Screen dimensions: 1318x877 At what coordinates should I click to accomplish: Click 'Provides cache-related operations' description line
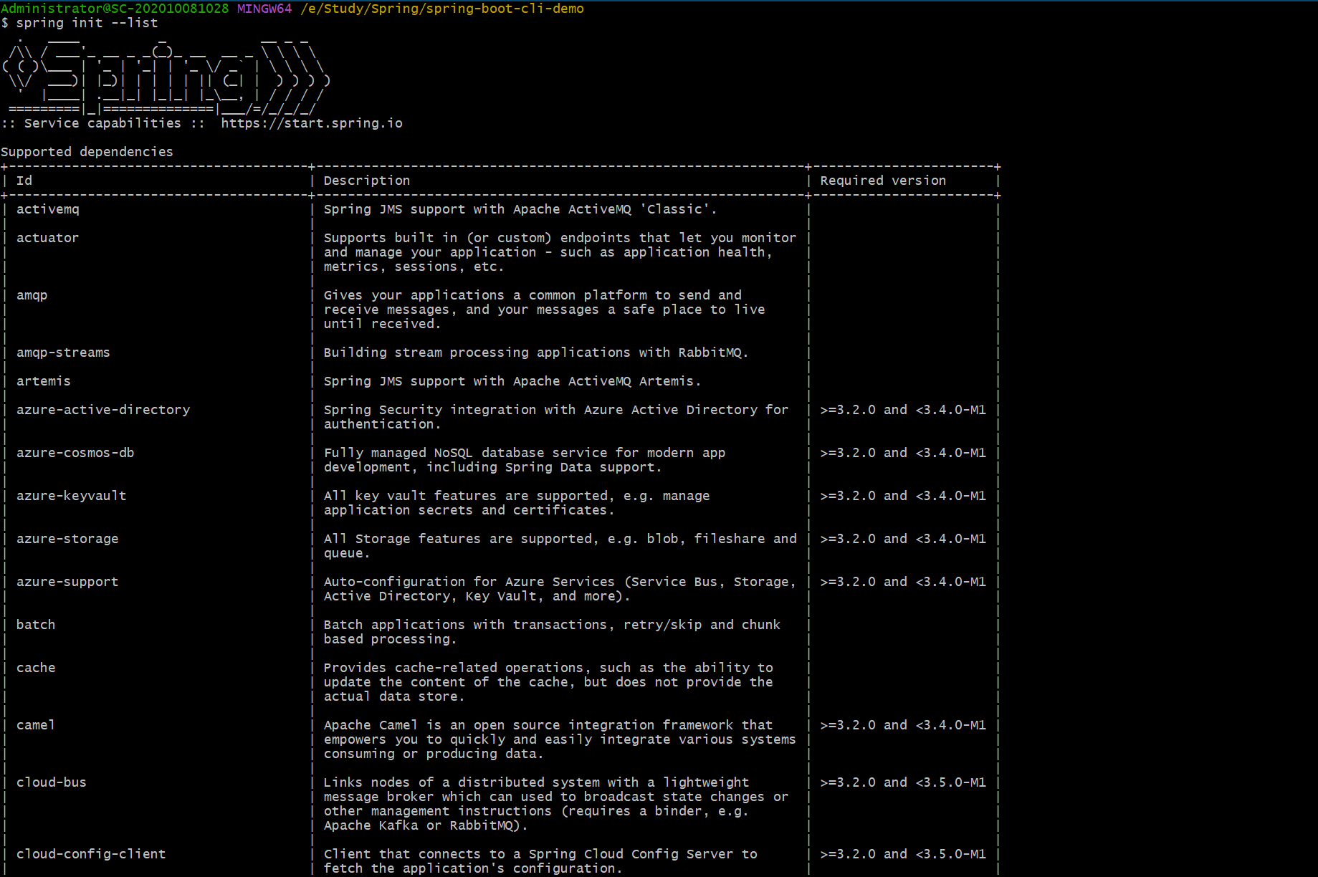coord(548,668)
